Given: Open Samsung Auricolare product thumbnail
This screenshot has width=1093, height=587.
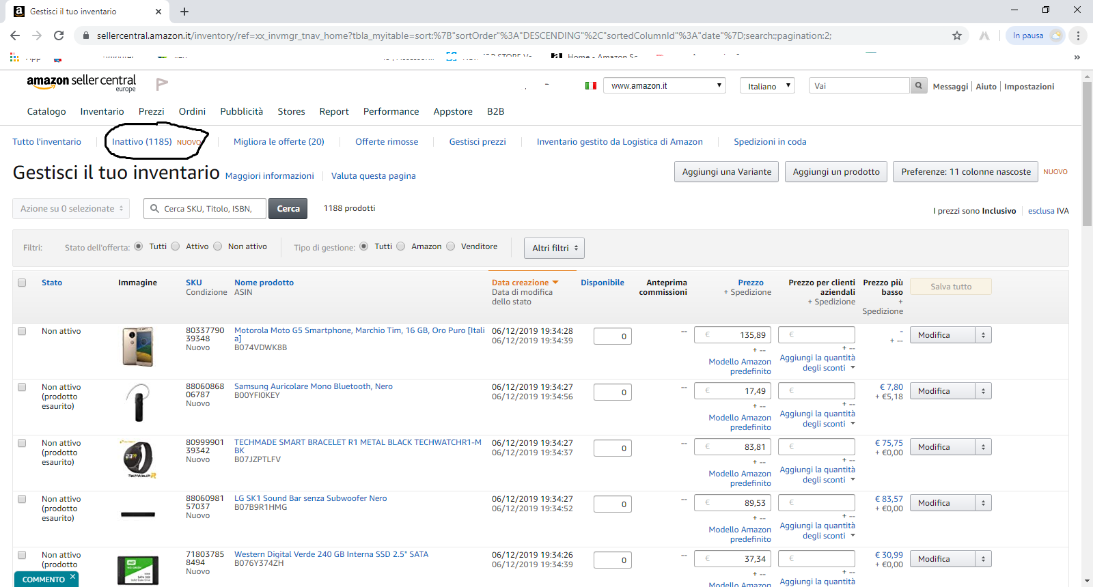Looking at the screenshot, I should tap(137, 403).
